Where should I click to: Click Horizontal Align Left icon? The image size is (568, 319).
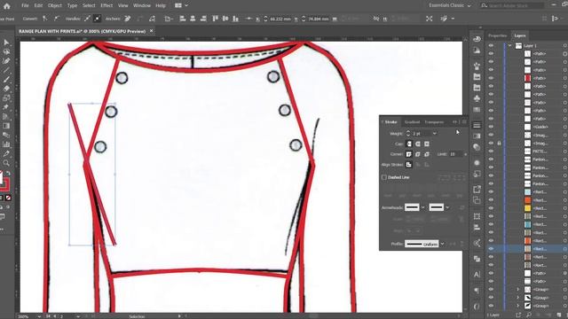pyautogui.click(x=183, y=19)
